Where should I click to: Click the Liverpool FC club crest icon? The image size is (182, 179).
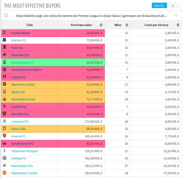(4, 121)
